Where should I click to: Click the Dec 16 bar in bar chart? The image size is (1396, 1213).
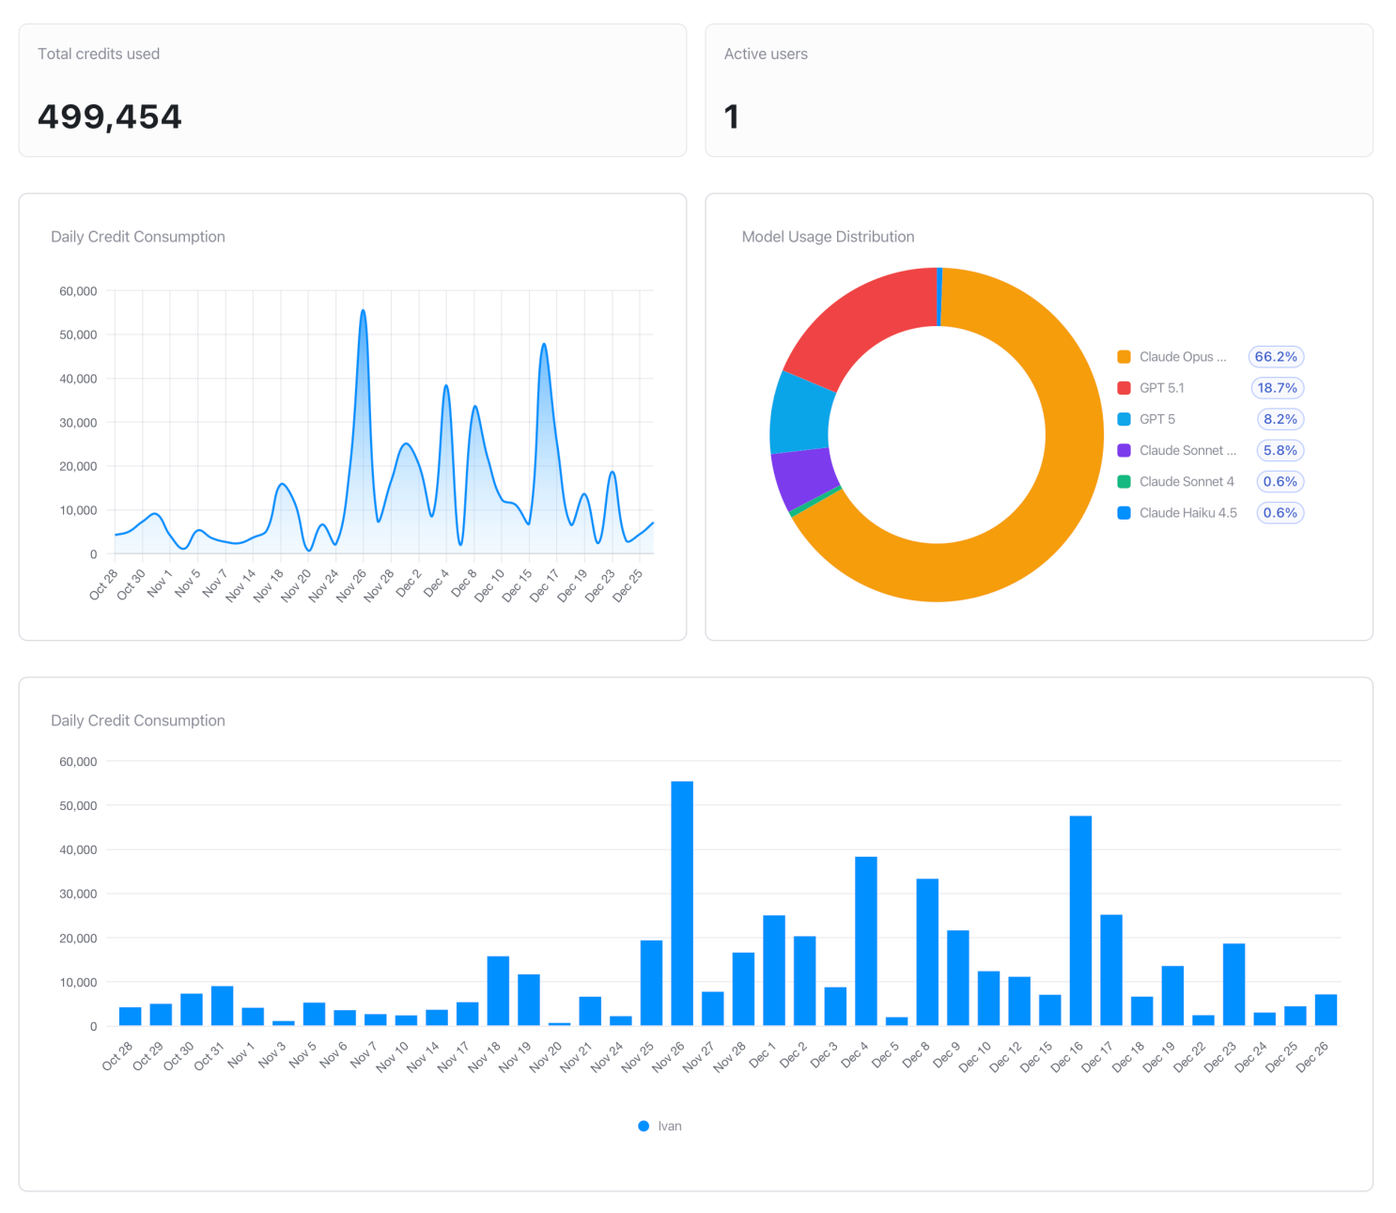coord(1080,921)
